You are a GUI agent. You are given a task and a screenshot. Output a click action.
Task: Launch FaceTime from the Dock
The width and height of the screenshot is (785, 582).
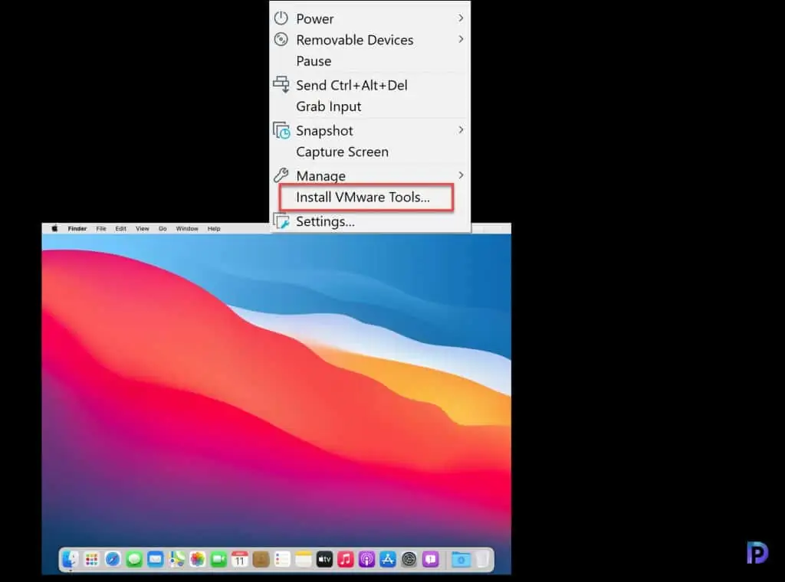tap(218, 560)
